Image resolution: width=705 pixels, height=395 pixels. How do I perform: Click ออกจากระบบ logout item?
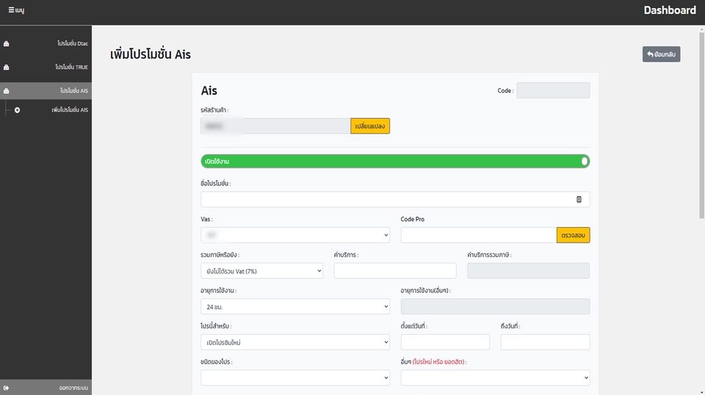tap(46, 388)
